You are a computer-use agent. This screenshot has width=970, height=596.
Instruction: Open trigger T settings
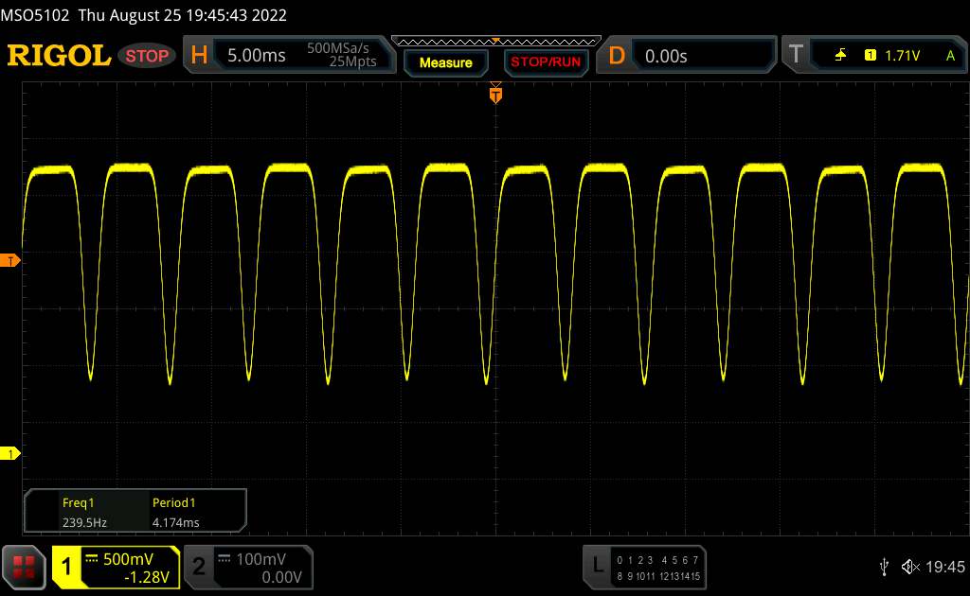pyautogui.click(x=796, y=55)
